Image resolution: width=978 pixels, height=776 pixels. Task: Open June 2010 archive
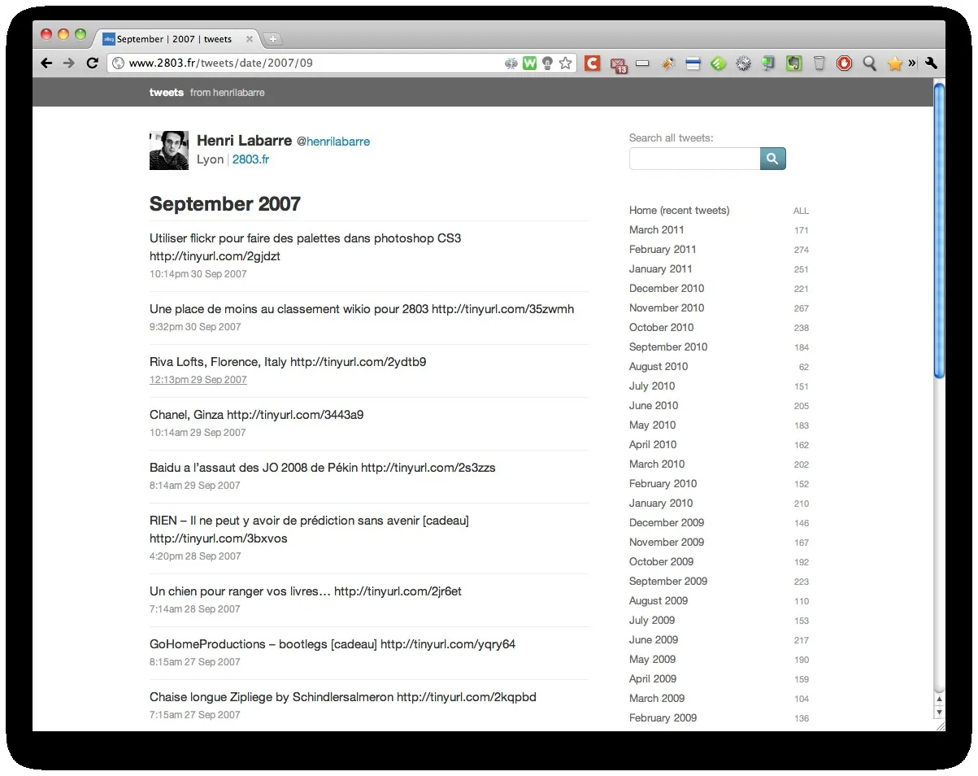pyautogui.click(x=654, y=406)
